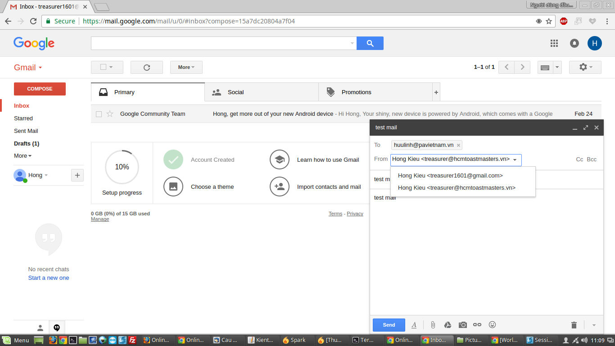Open the Sent Mail folder

point(26,131)
